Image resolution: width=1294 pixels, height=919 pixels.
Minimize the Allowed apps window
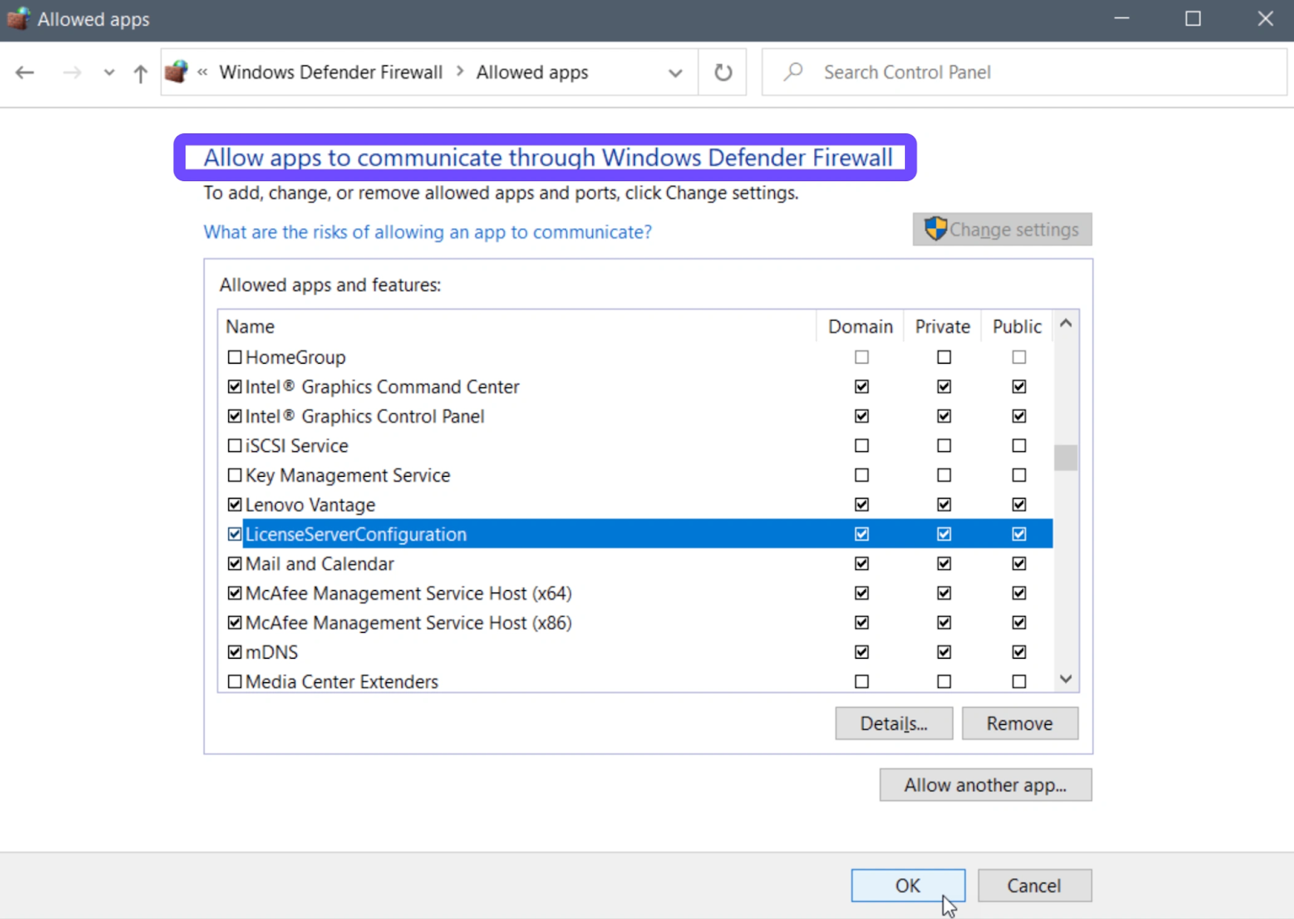click(x=1122, y=19)
